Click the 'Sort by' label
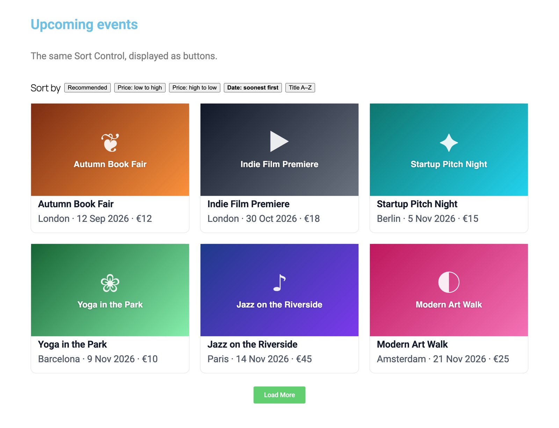The height and width of the screenshot is (428, 559). click(x=46, y=88)
